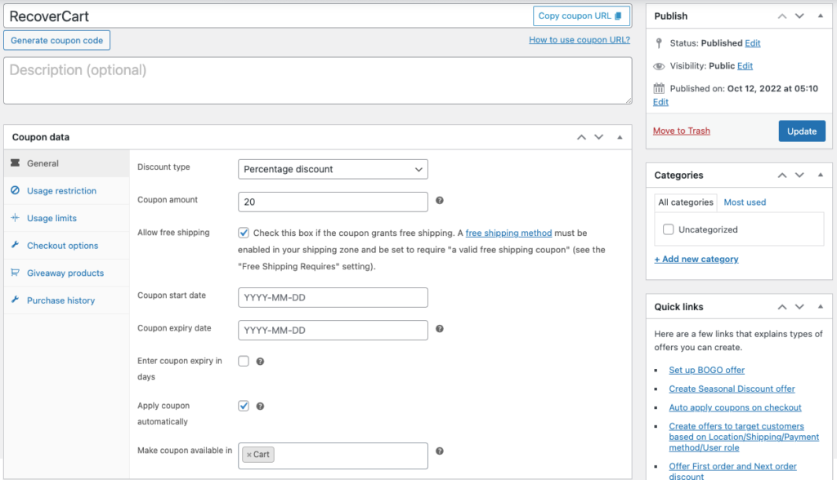Open How to use coupon URL link

580,39
